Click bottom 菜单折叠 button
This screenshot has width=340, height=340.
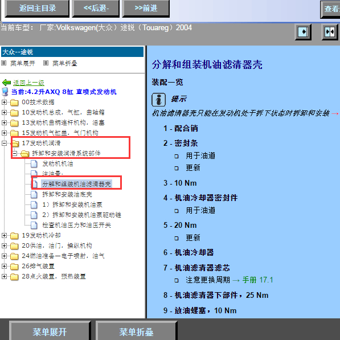click(136, 331)
